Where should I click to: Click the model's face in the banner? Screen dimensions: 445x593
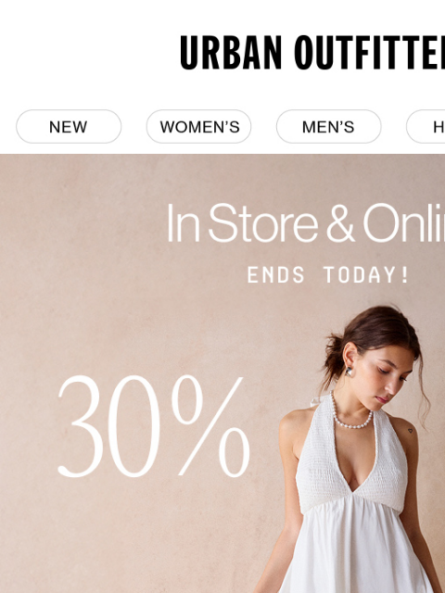388,378
